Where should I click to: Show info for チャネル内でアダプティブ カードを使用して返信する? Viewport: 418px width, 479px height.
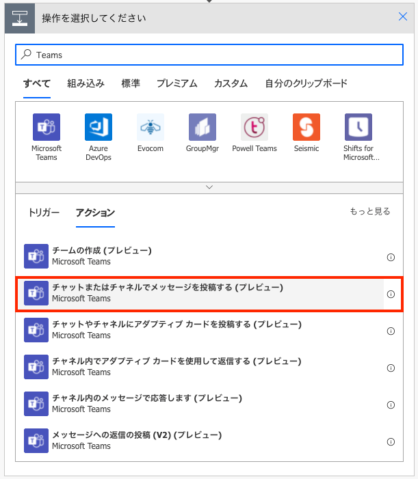coord(391,368)
